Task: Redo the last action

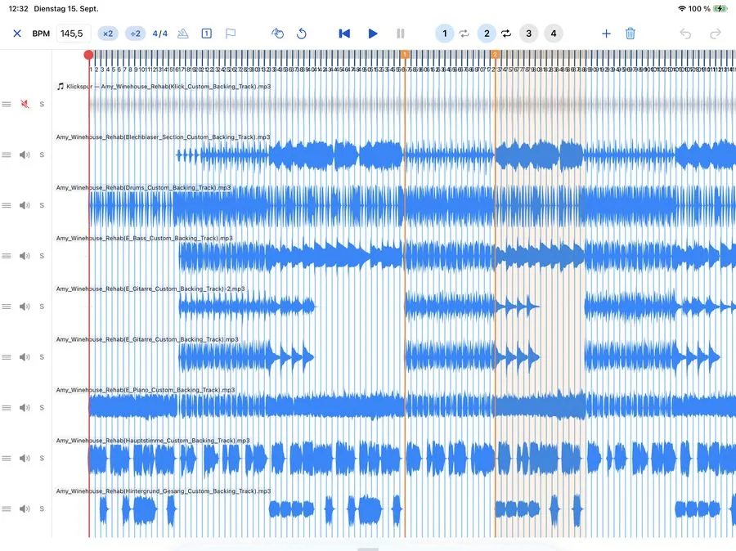Action: [716, 34]
